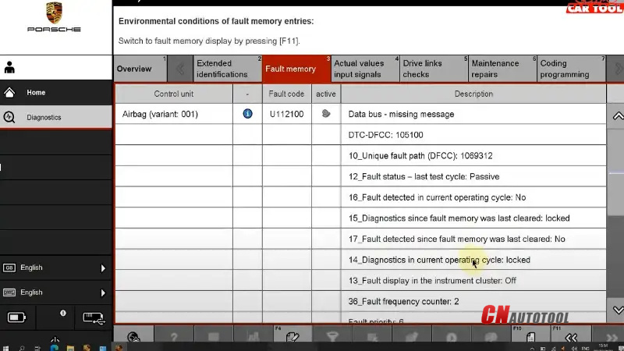Open Drive links checks tab
The height and width of the screenshot is (351, 624).
pos(434,69)
